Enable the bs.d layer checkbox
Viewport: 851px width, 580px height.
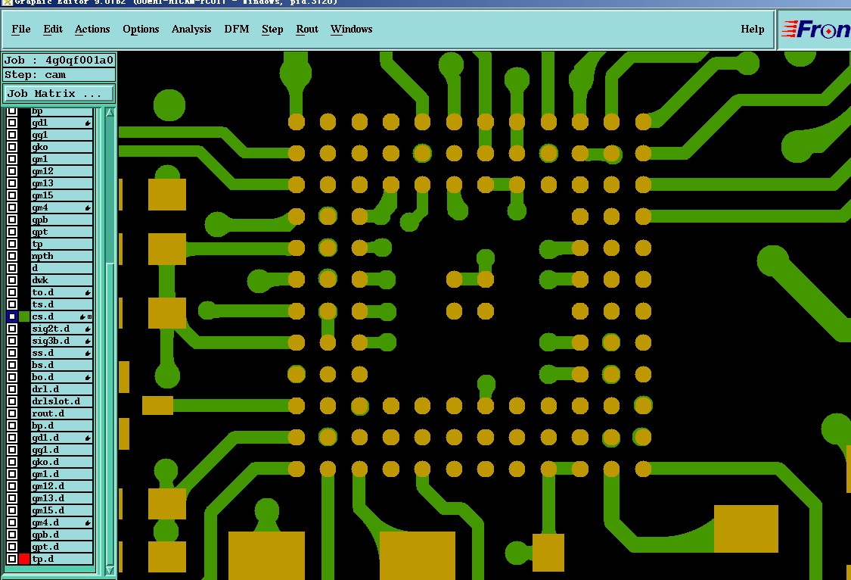(12, 365)
